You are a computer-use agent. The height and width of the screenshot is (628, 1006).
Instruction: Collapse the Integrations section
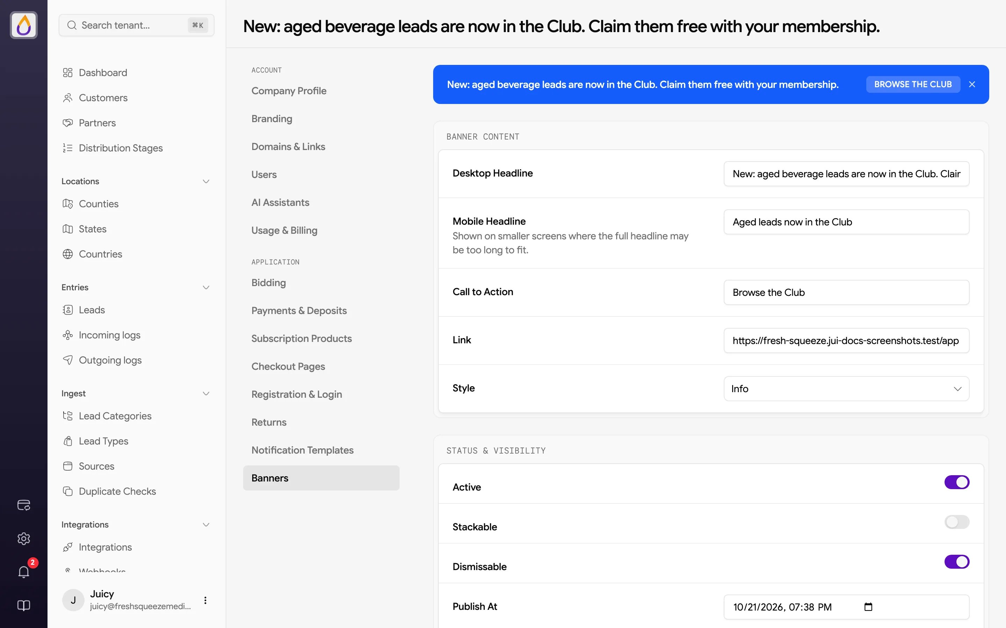click(206, 525)
